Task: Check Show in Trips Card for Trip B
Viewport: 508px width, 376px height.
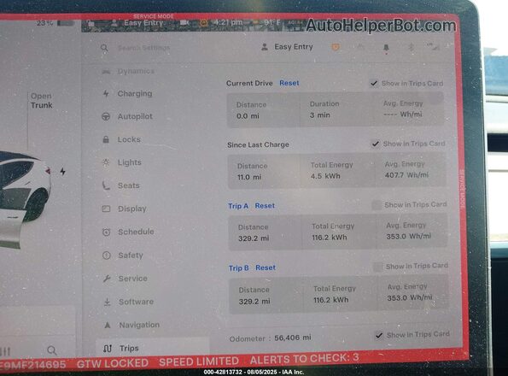Action: [377, 267]
